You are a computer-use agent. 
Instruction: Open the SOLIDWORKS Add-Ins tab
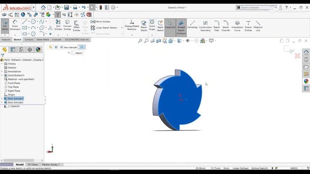tap(77, 40)
